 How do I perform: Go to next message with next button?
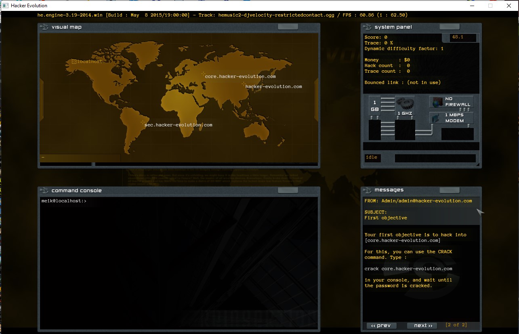pos(422,326)
